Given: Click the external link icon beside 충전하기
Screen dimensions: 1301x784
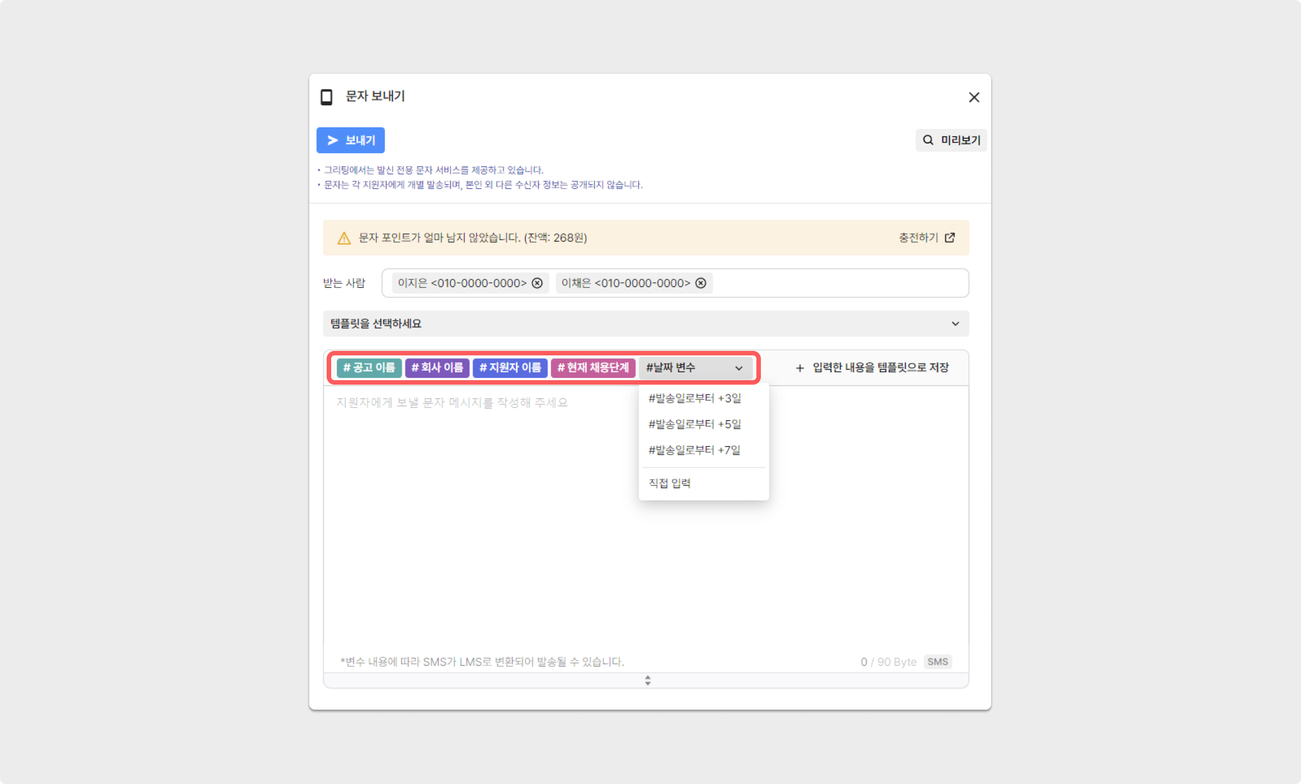Looking at the screenshot, I should 950,238.
